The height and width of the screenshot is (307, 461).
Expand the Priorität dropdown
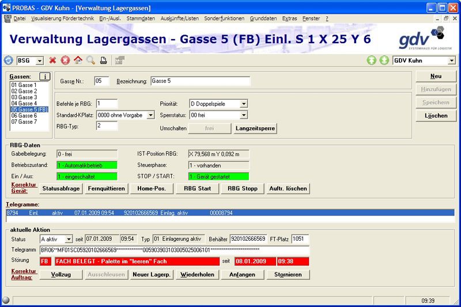(244, 104)
